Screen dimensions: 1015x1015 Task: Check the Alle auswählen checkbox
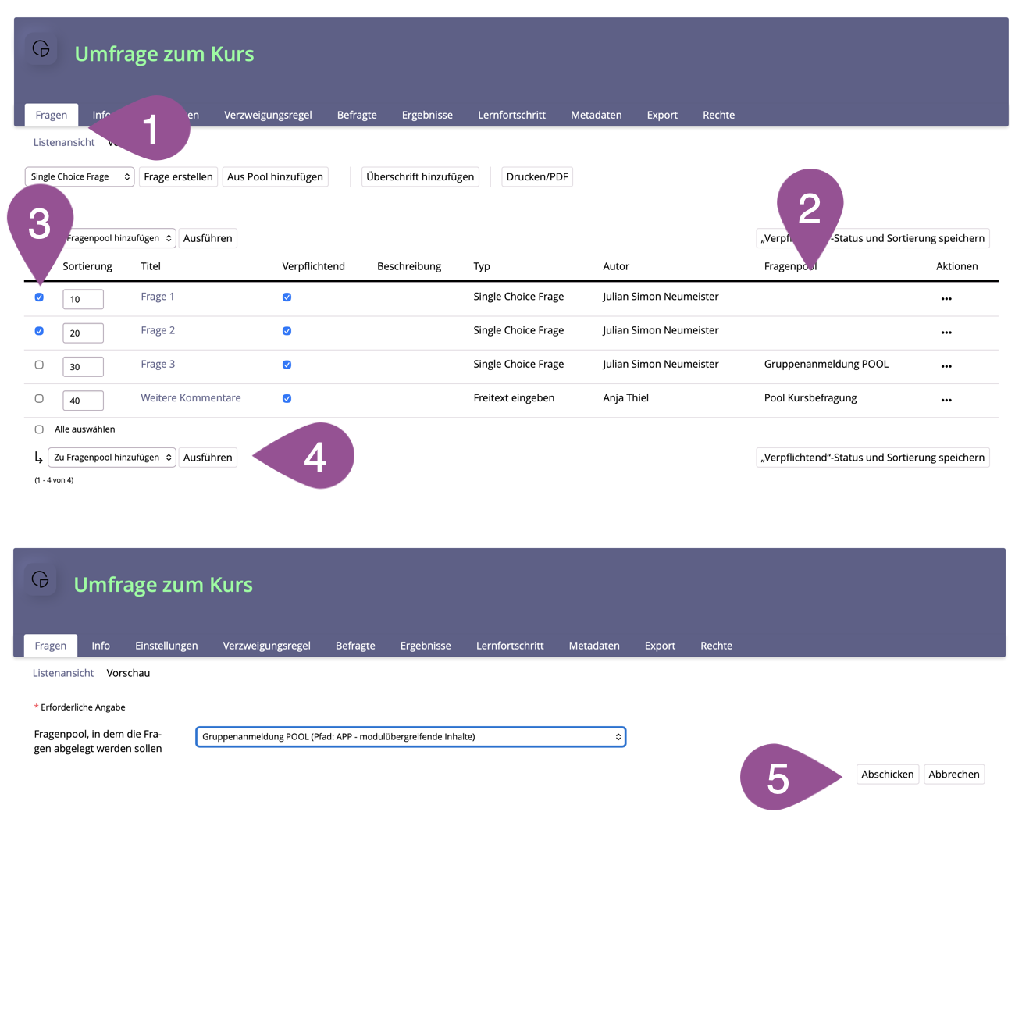(x=39, y=429)
